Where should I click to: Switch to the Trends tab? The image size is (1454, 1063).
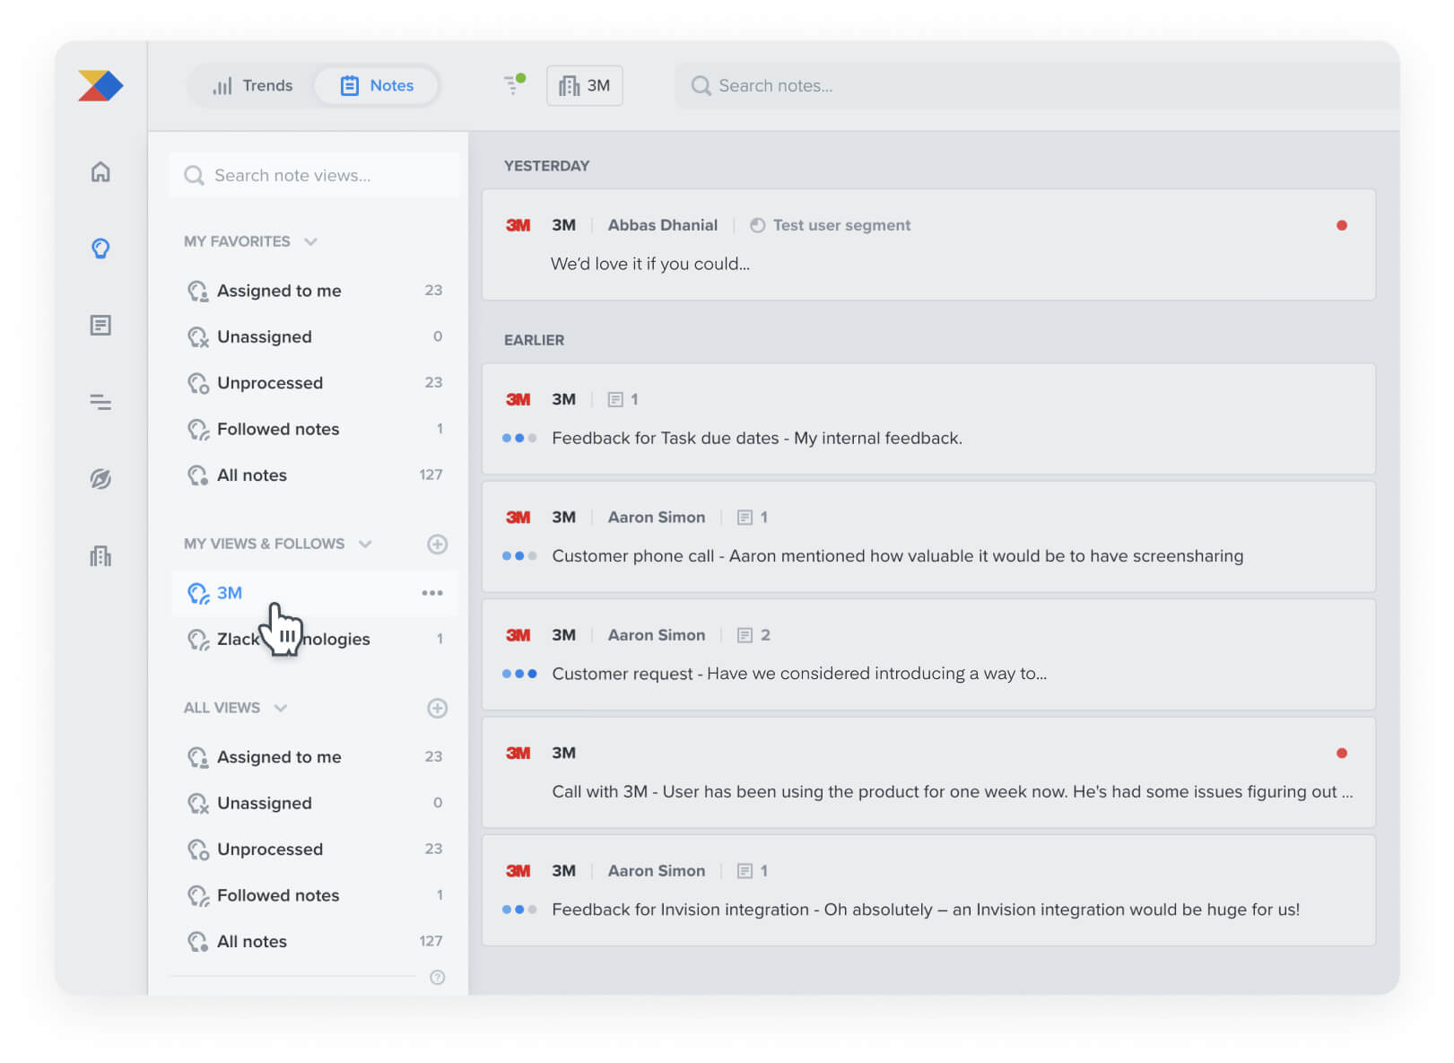pyautogui.click(x=253, y=85)
